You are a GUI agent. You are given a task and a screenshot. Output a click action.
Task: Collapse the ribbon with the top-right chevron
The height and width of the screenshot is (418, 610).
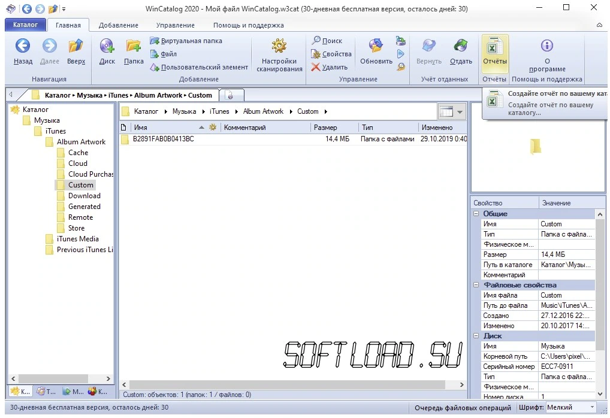coord(599,25)
